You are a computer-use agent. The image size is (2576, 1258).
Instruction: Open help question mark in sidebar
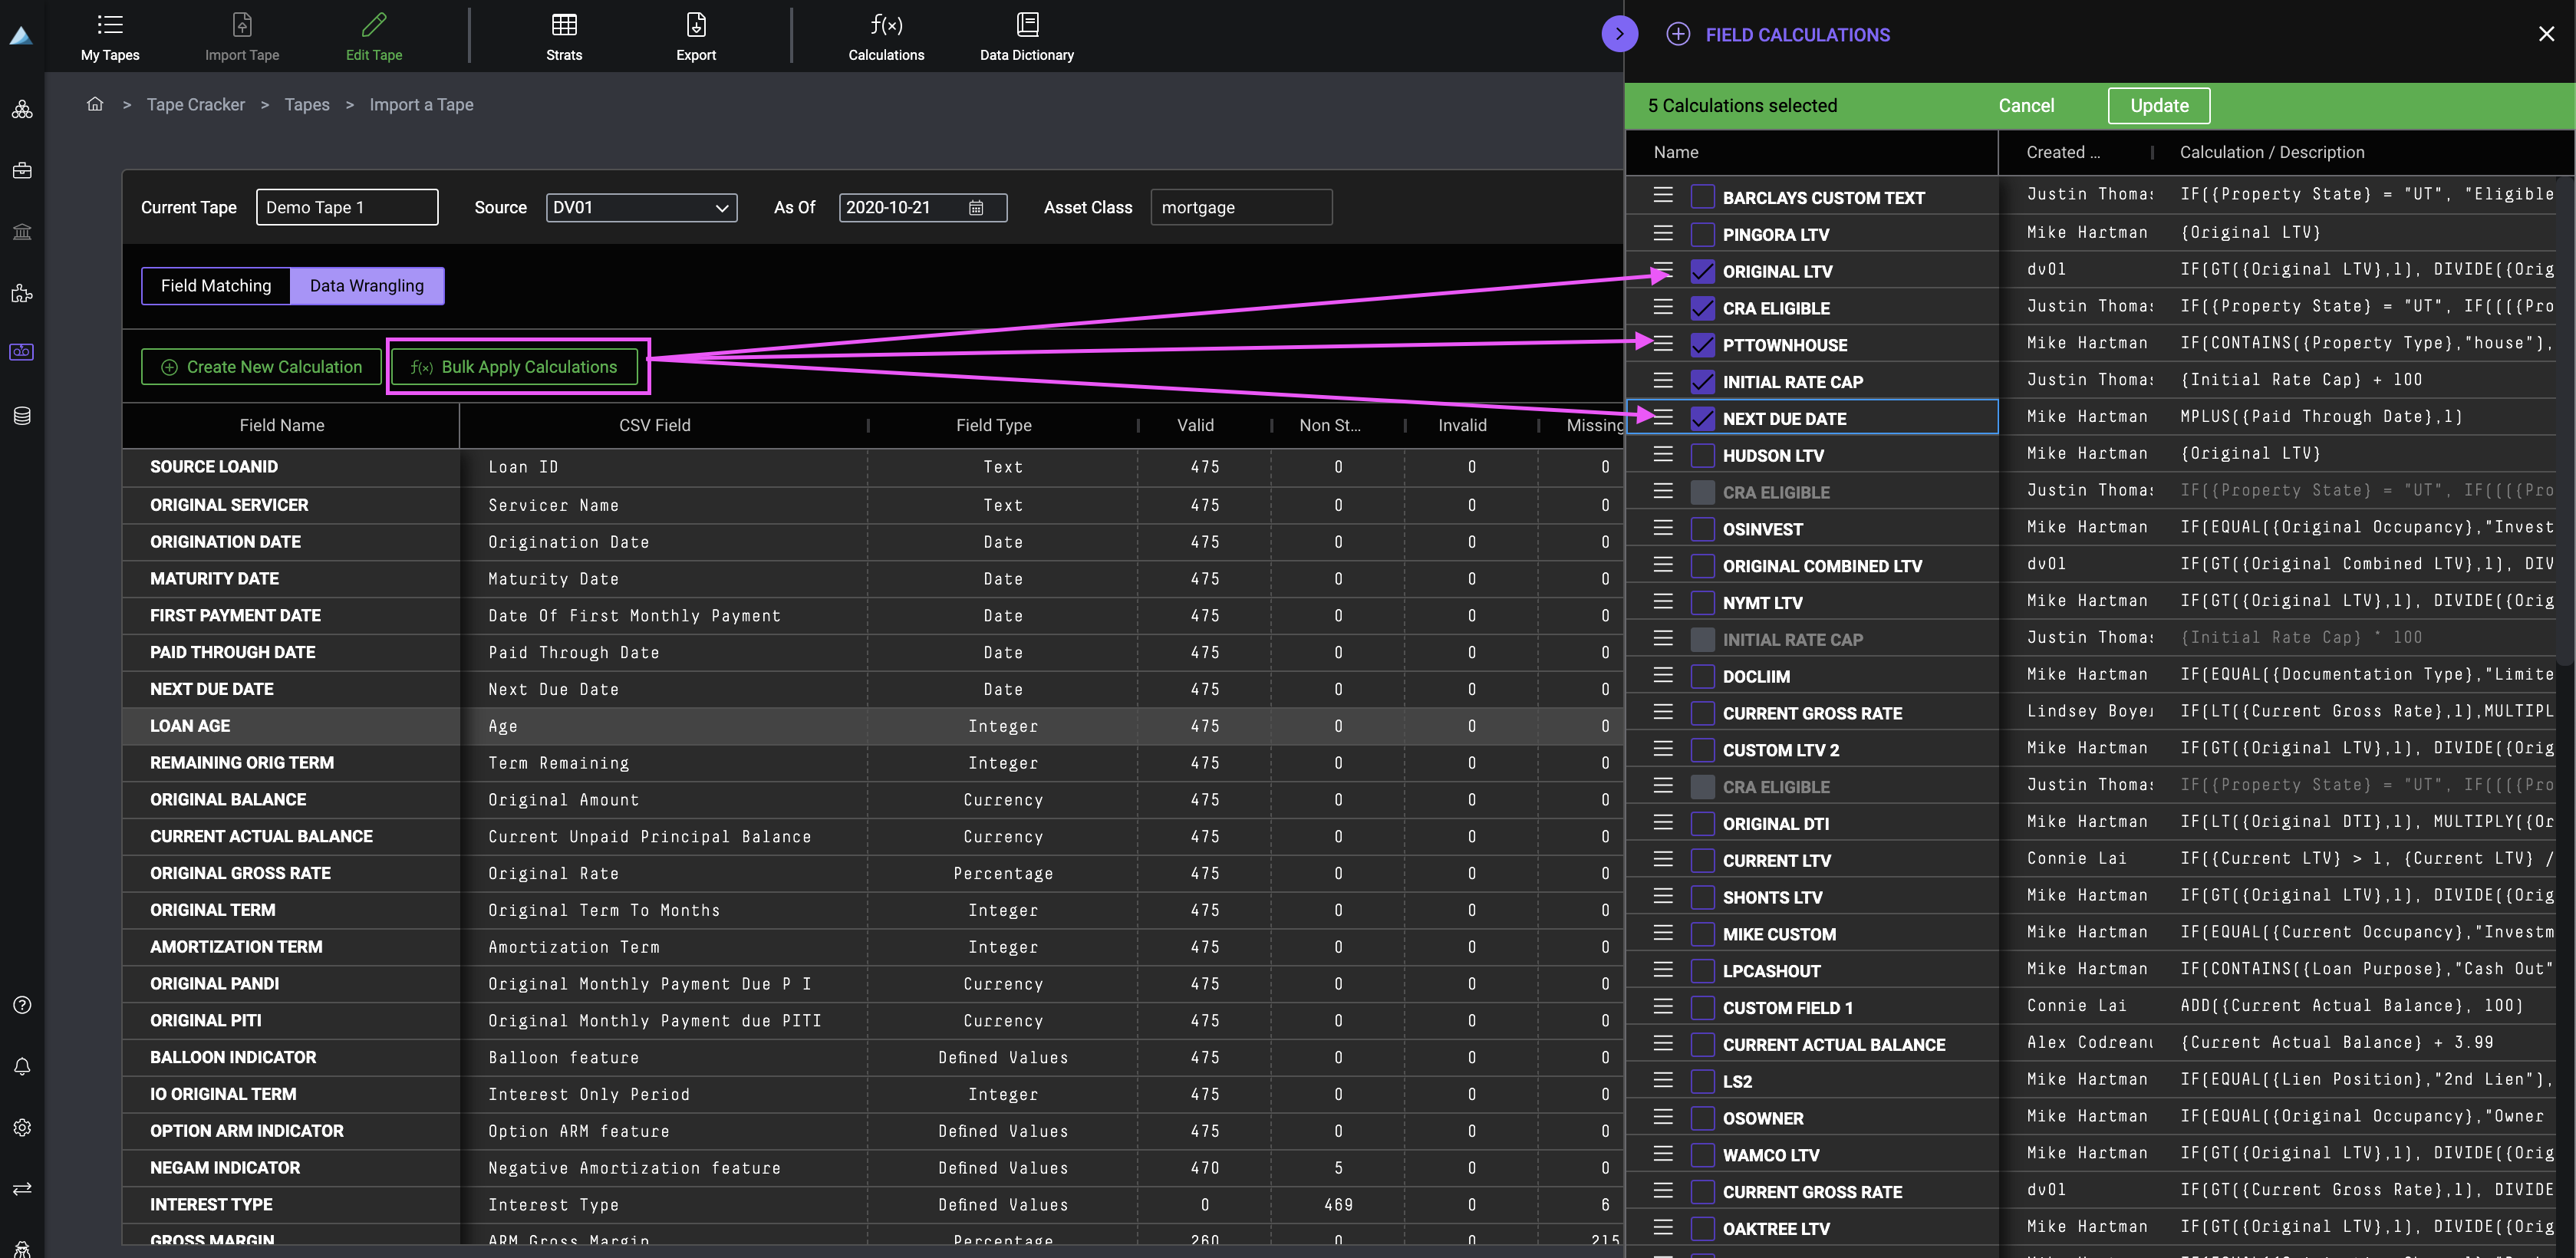pos(22,1005)
